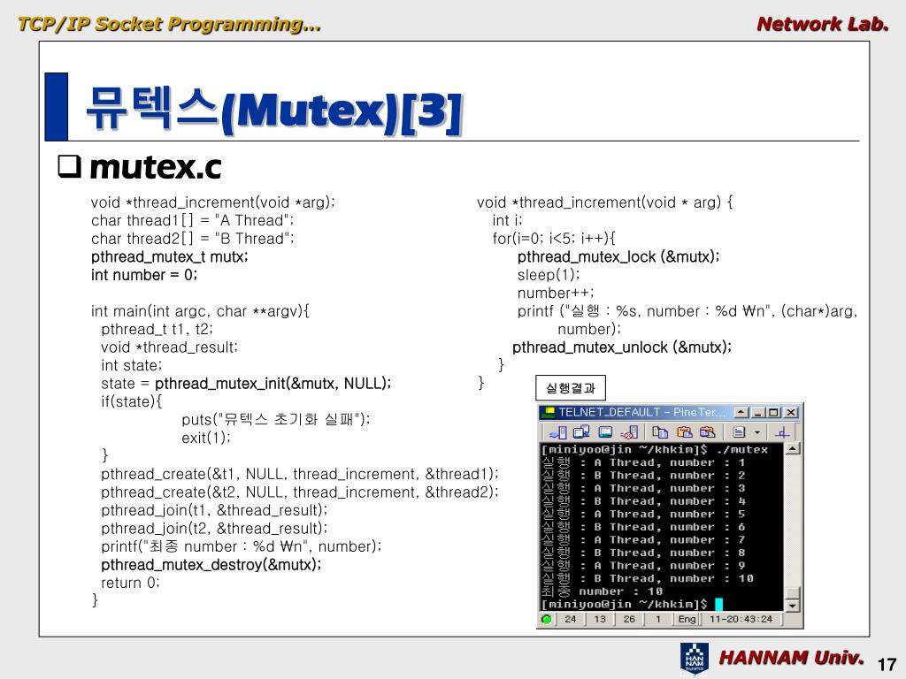Click the 'HANNAM Univ.' footer text
This screenshot has height=679, width=906.
pos(791,658)
